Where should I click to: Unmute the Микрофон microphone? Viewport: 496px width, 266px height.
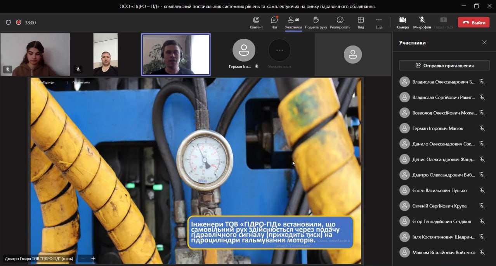tap(422, 23)
